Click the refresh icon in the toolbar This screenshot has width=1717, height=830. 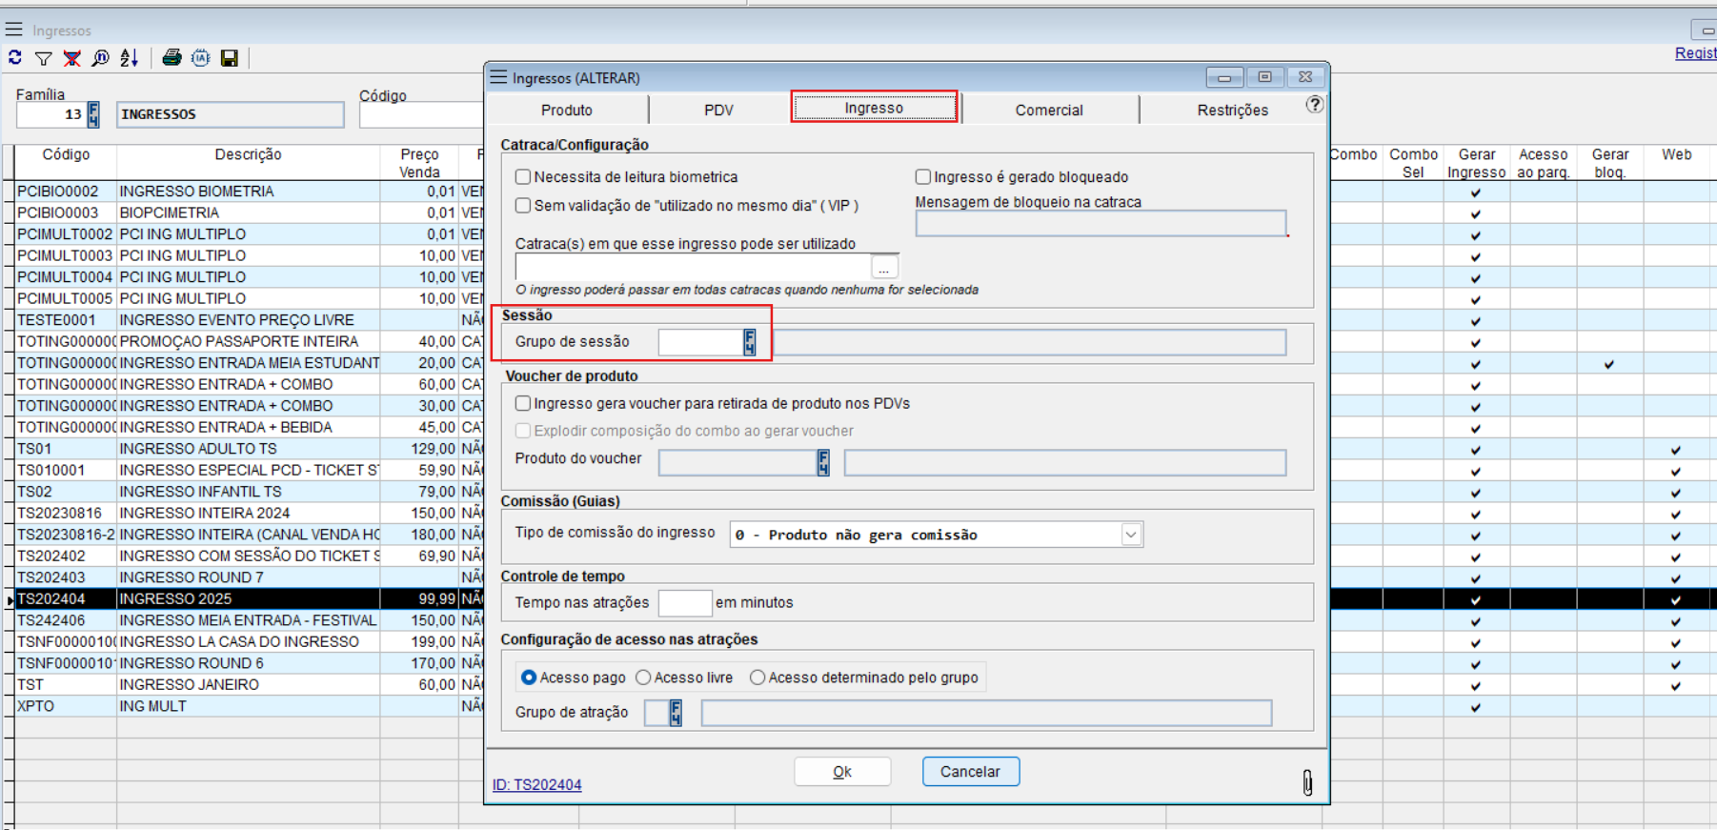pyautogui.click(x=15, y=58)
